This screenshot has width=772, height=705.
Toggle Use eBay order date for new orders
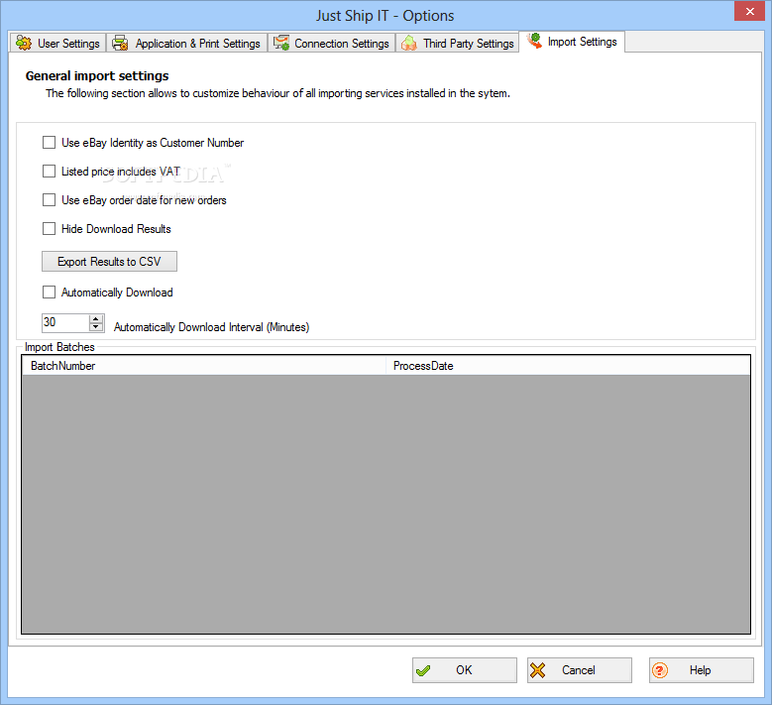49,200
